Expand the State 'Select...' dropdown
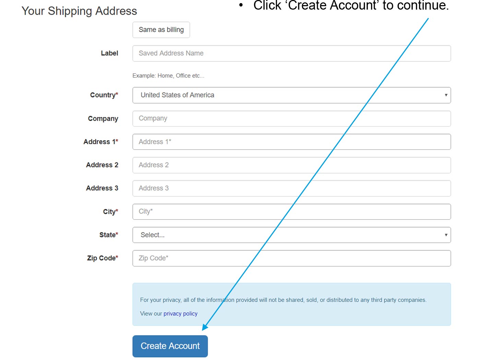This screenshot has height=360, width=480. (x=291, y=235)
